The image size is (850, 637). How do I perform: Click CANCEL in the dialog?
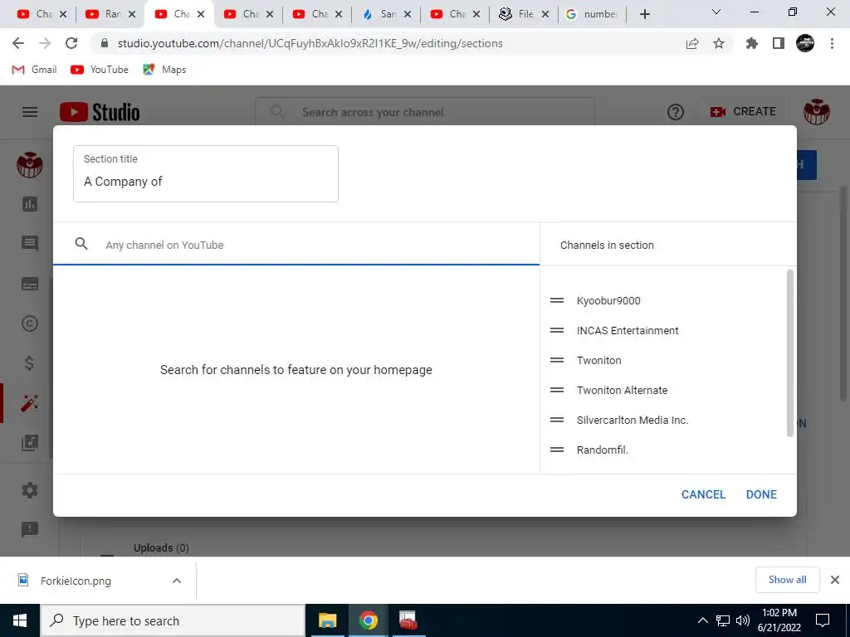[x=703, y=494]
